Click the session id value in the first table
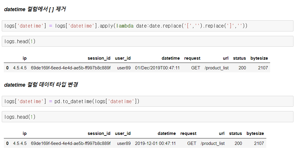The image size is (297, 149). point(71,68)
